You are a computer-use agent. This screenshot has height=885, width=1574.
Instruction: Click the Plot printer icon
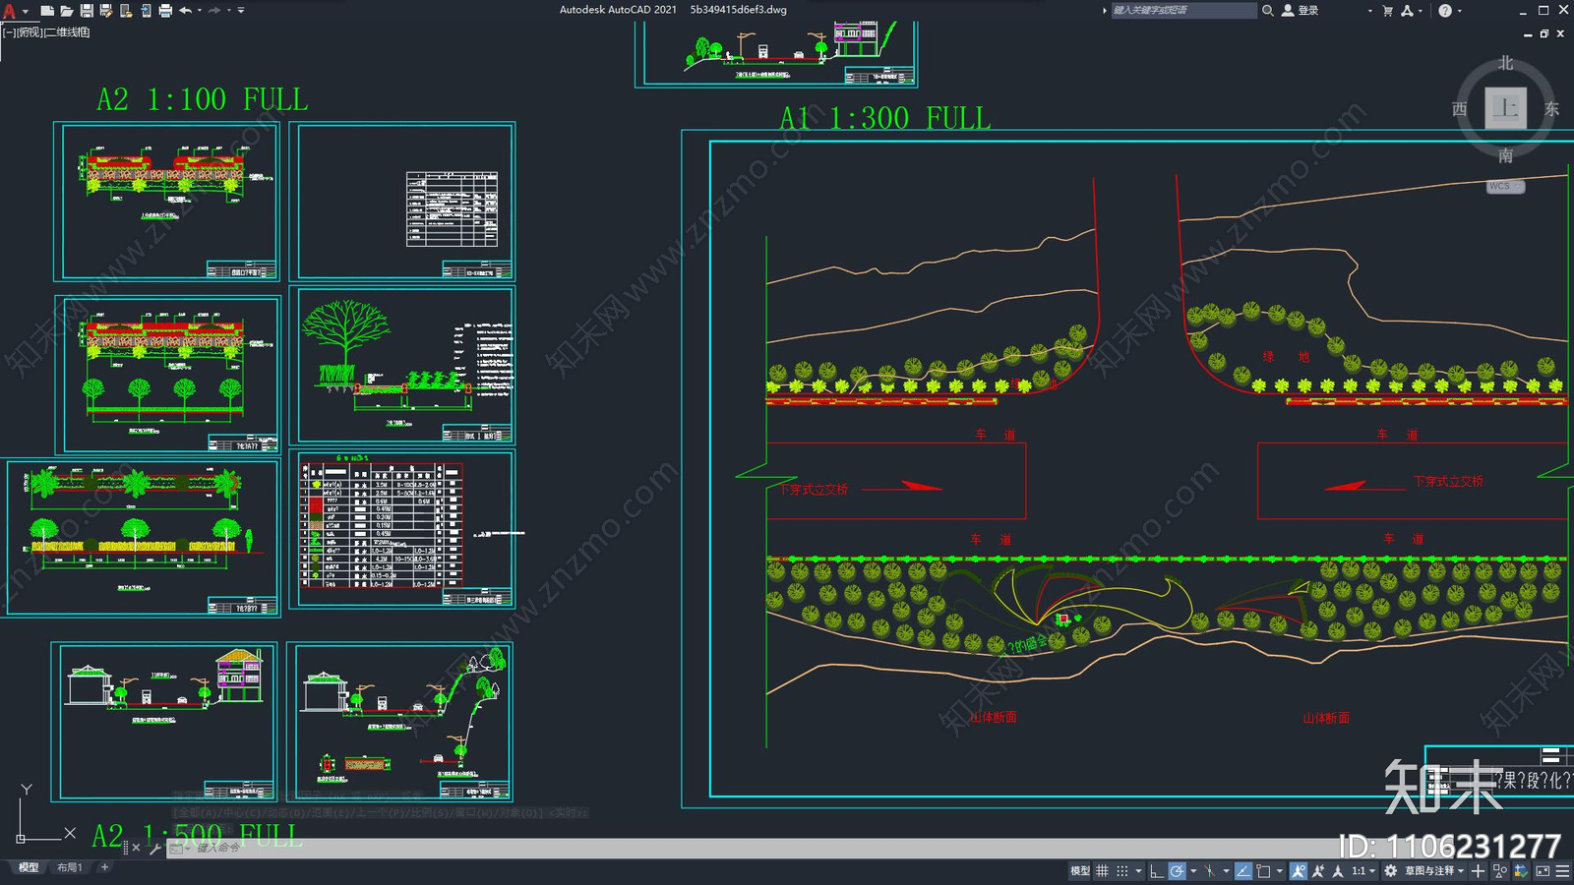click(165, 11)
